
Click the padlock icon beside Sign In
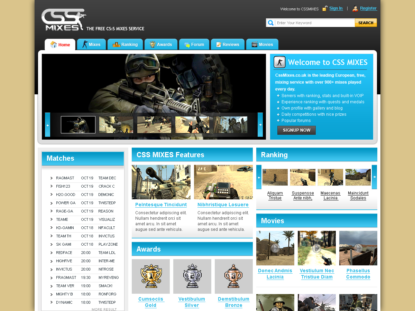[325, 8]
